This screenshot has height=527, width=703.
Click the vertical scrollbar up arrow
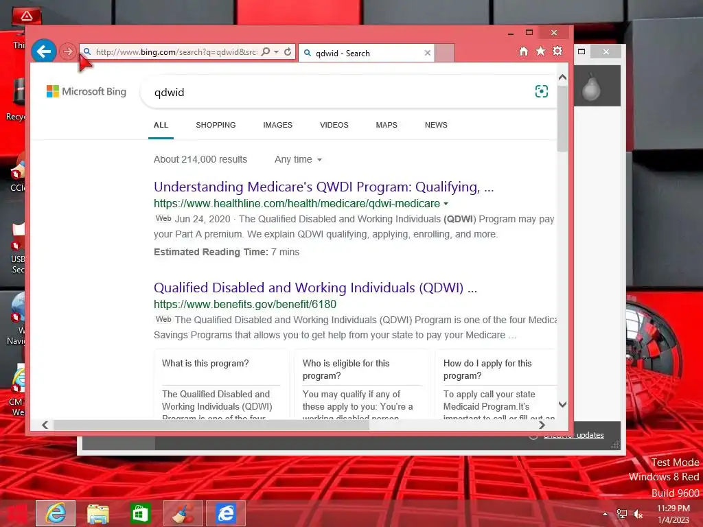click(x=563, y=78)
